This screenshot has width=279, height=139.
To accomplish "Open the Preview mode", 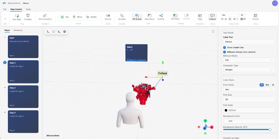I will click(x=28, y=17).
